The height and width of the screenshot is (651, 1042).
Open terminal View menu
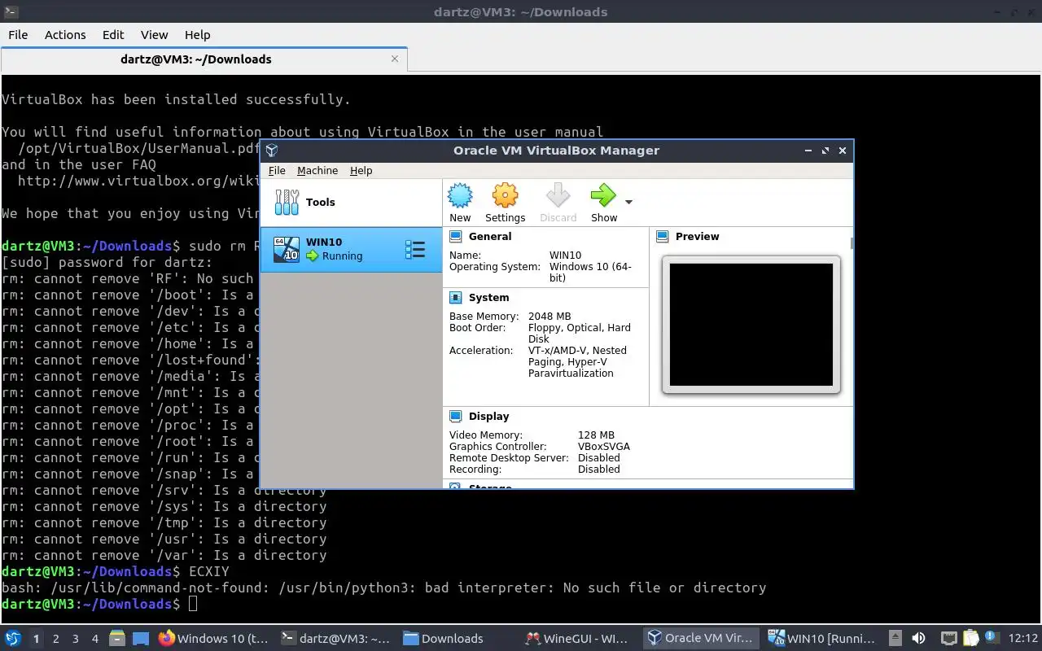pos(154,34)
